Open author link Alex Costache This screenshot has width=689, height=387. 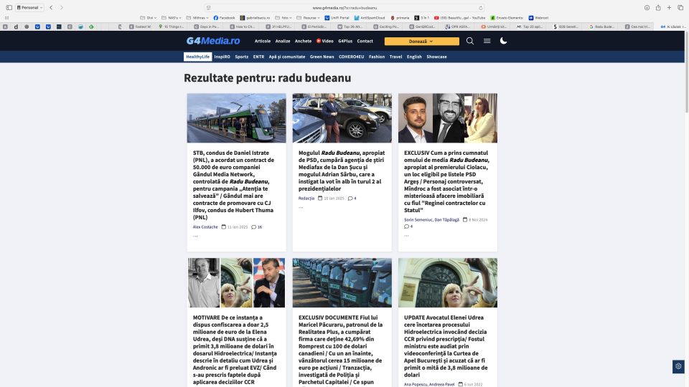click(x=205, y=226)
